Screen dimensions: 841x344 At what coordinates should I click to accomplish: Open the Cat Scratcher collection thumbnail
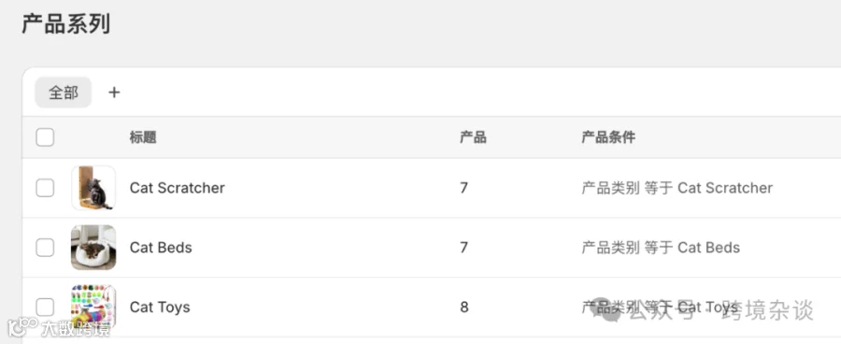click(x=93, y=188)
